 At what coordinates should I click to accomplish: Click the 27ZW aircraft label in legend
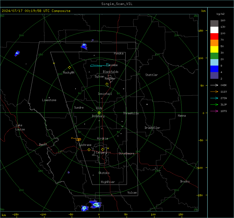[224, 98]
